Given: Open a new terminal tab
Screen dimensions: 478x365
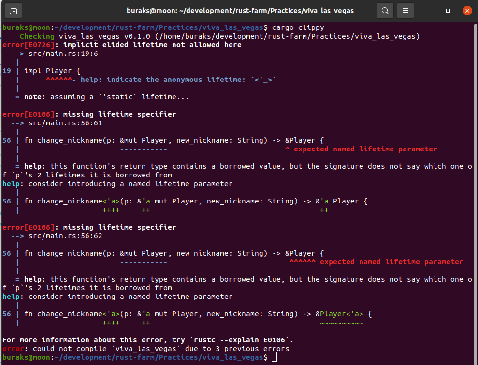Looking at the screenshot, I should pyautogui.click(x=14, y=10).
